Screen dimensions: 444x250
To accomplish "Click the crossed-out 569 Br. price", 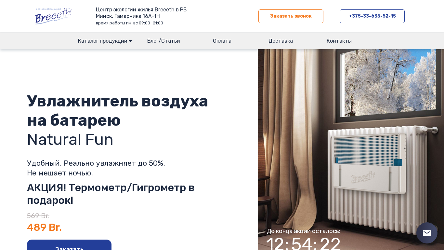I will pyautogui.click(x=38, y=216).
